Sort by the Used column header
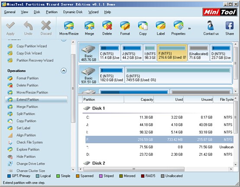 169,100
